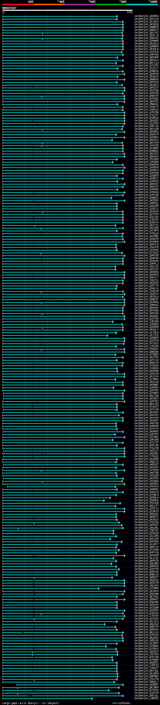Click the alignment bar for UniRef100_Q9LRC0
This screenshot has width=160, height=705.
pyautogui.click(x=57, y=140)
